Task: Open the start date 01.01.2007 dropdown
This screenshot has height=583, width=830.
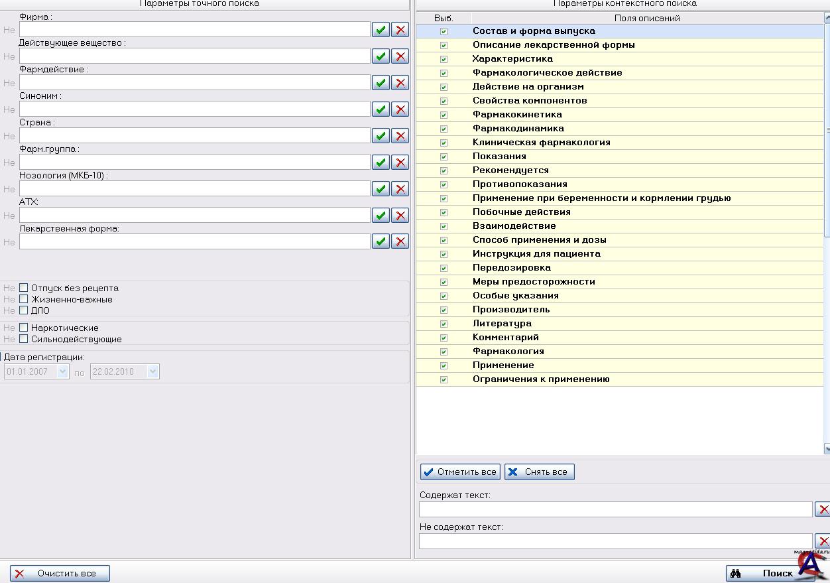Action: click(63, 371)
